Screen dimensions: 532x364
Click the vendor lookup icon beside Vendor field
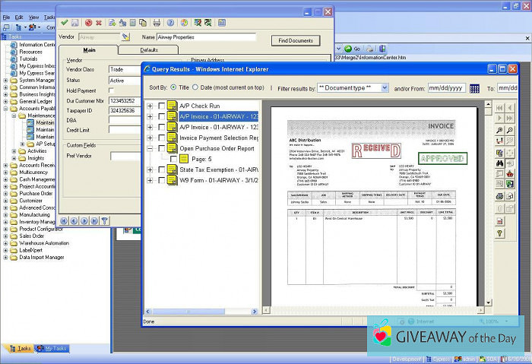point(126,36)
